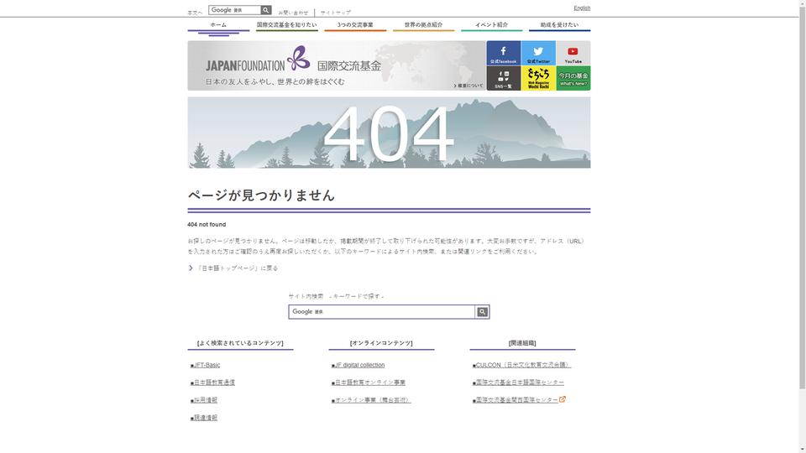Click the ページが見つかりません heading
The height and width of the screenshot is (453, 806).
(x=261, y=195)
